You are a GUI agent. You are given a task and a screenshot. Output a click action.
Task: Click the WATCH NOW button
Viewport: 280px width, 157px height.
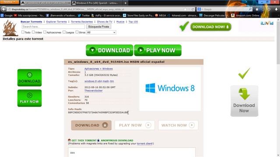coord(178,125)
